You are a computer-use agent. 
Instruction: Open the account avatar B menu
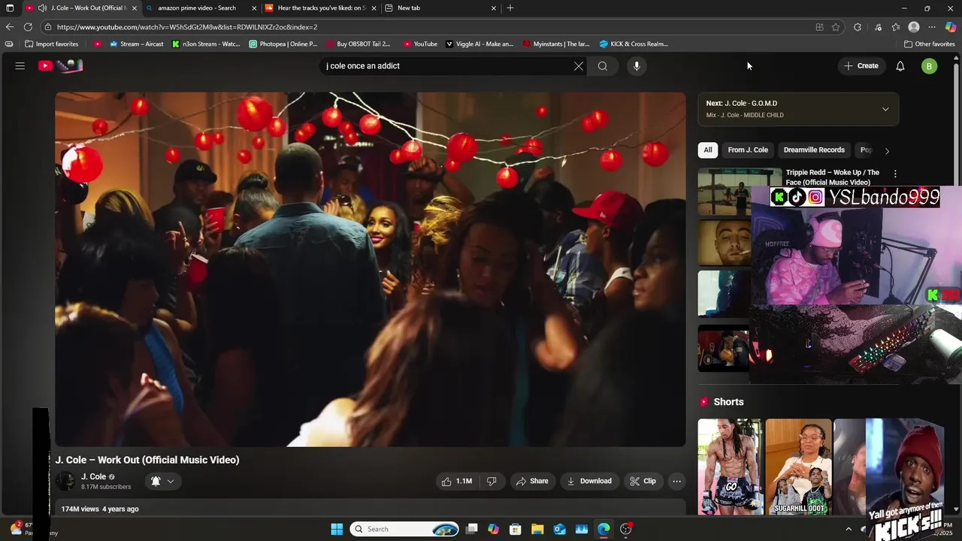point(930,66)
